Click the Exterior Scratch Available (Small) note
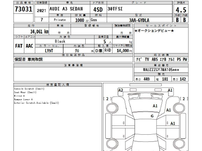The width and height of the screenshot is (202, 151). pyautogui.click(x=37, y=103)
